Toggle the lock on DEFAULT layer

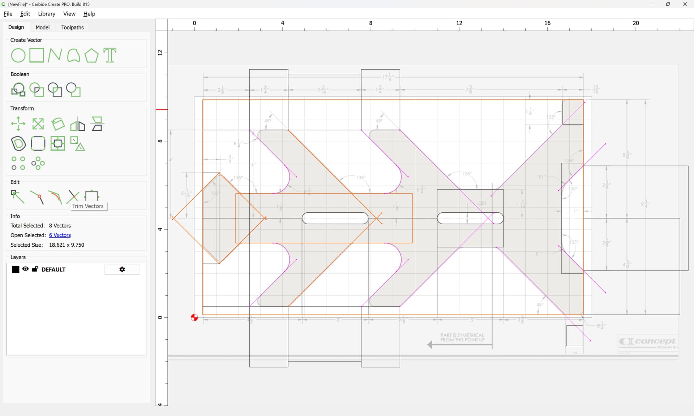click(35, 269)
